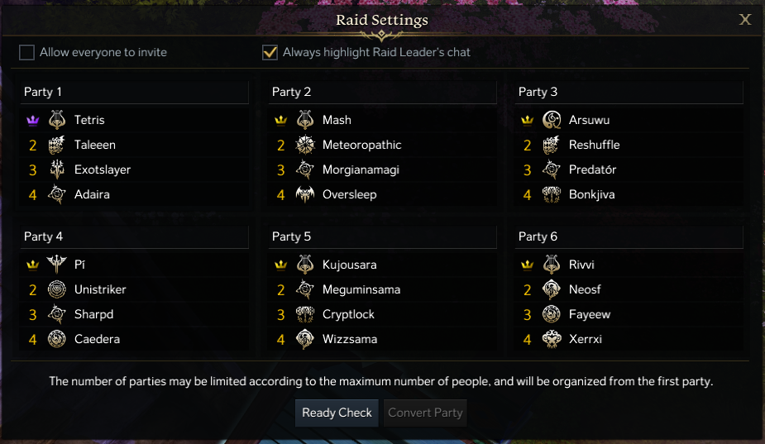This screenshot has width=765, height=444.
Task: Click Oversleep's winged class icon
Action: (305, 194)
